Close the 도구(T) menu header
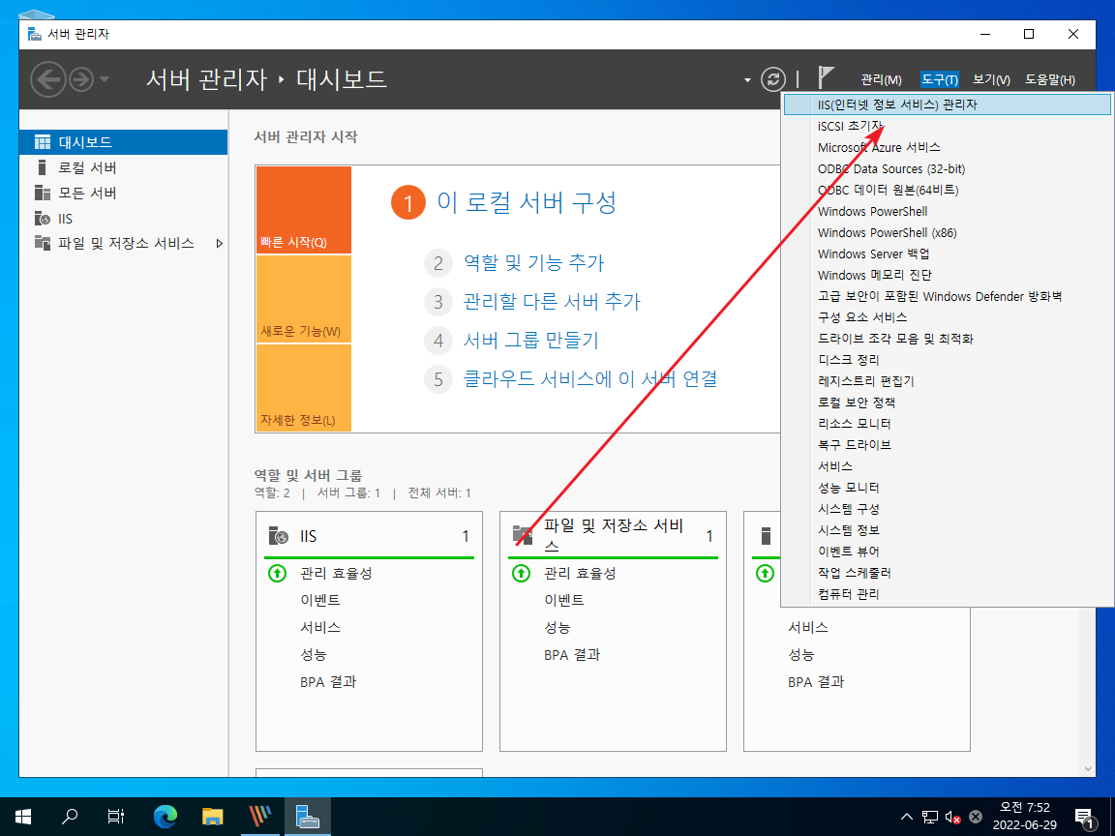Viewport: 1115px width, 836px height. pyautogui.click(x=940, y=79)
